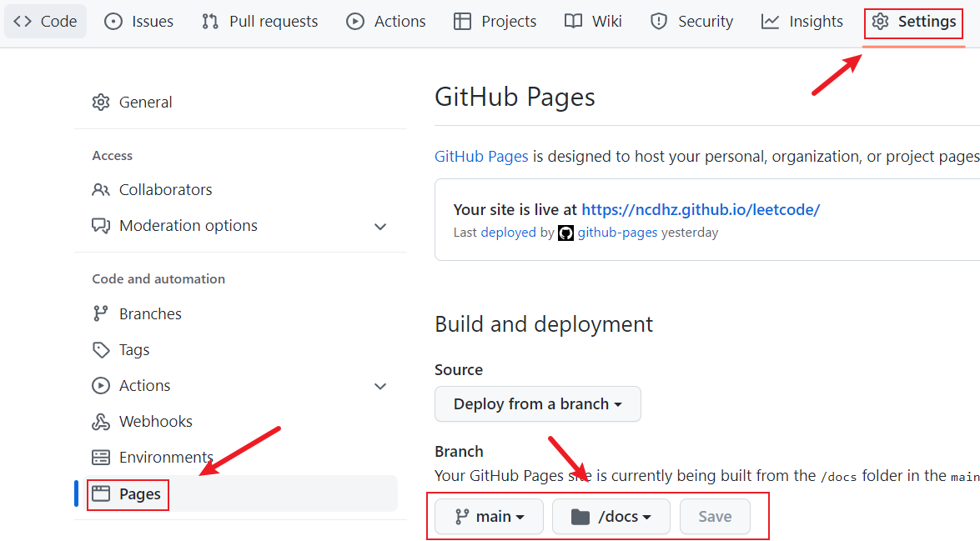Open the main branch dropdown
Viewport: 980px width, 541px height.
pyautogui.click(x=490, y=517)
